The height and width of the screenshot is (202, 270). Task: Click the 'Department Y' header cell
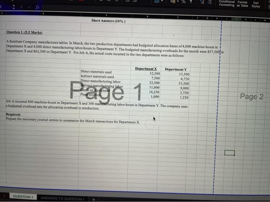[175, 69]
